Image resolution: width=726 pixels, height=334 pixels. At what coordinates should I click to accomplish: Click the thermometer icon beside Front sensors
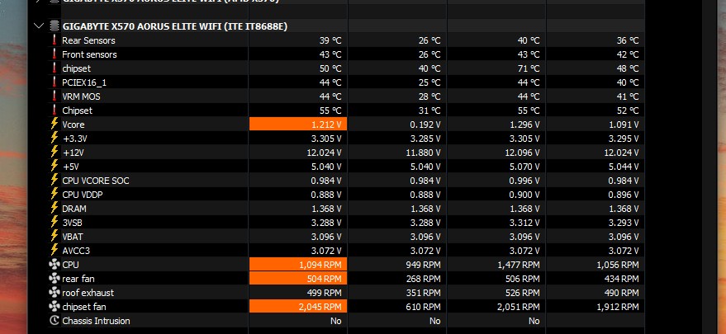pyautogui.click(x=55, y=54)
